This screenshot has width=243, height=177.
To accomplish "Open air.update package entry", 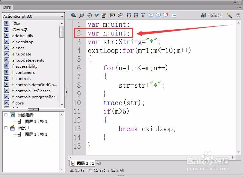I will [x=22, y=54].
